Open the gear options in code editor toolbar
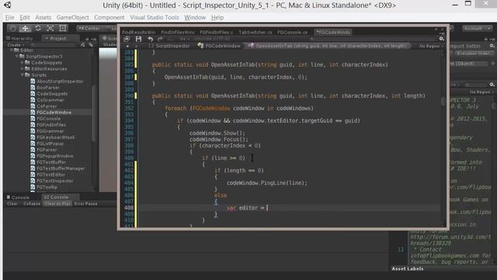497x280 pixels. tap(442, 39)
